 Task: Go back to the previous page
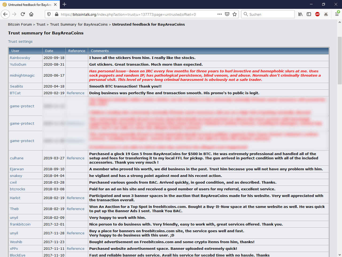point(5,14)
